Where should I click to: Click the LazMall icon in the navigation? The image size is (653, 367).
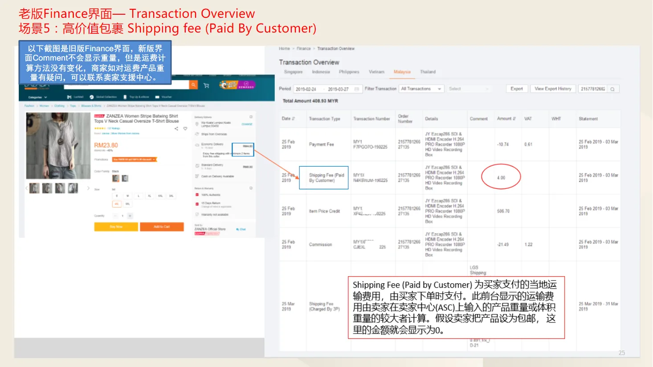tap(69, 97)
